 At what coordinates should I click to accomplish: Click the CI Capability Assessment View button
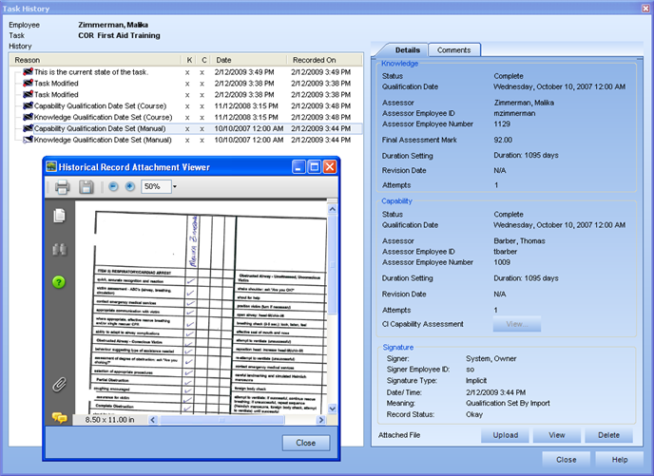point(517,324)
